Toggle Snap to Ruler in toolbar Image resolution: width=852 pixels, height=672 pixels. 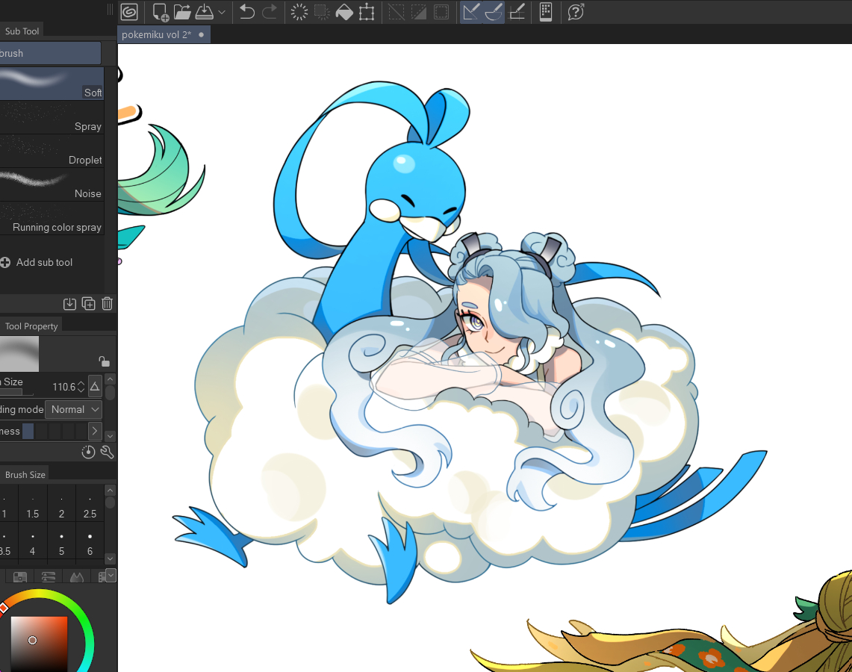coord(470,12)
